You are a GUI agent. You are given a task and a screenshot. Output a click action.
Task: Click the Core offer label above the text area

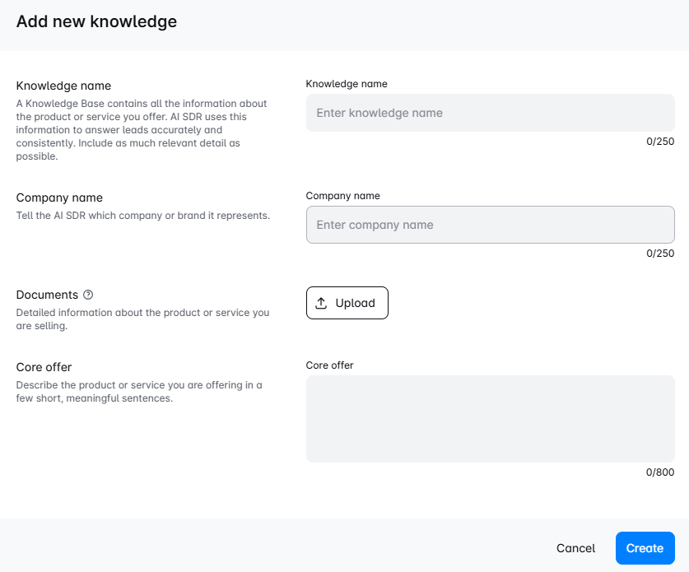329,365
